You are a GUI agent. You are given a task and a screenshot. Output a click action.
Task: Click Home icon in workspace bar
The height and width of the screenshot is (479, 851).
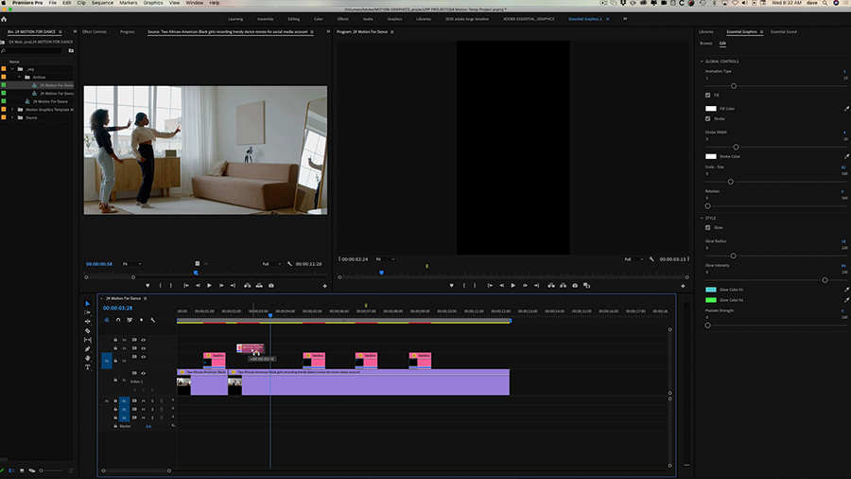4,19
